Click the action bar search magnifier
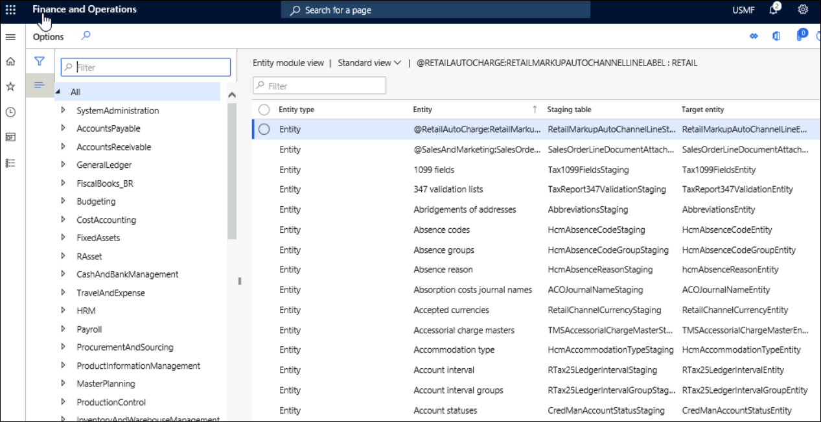 click(x=86, y=36)
